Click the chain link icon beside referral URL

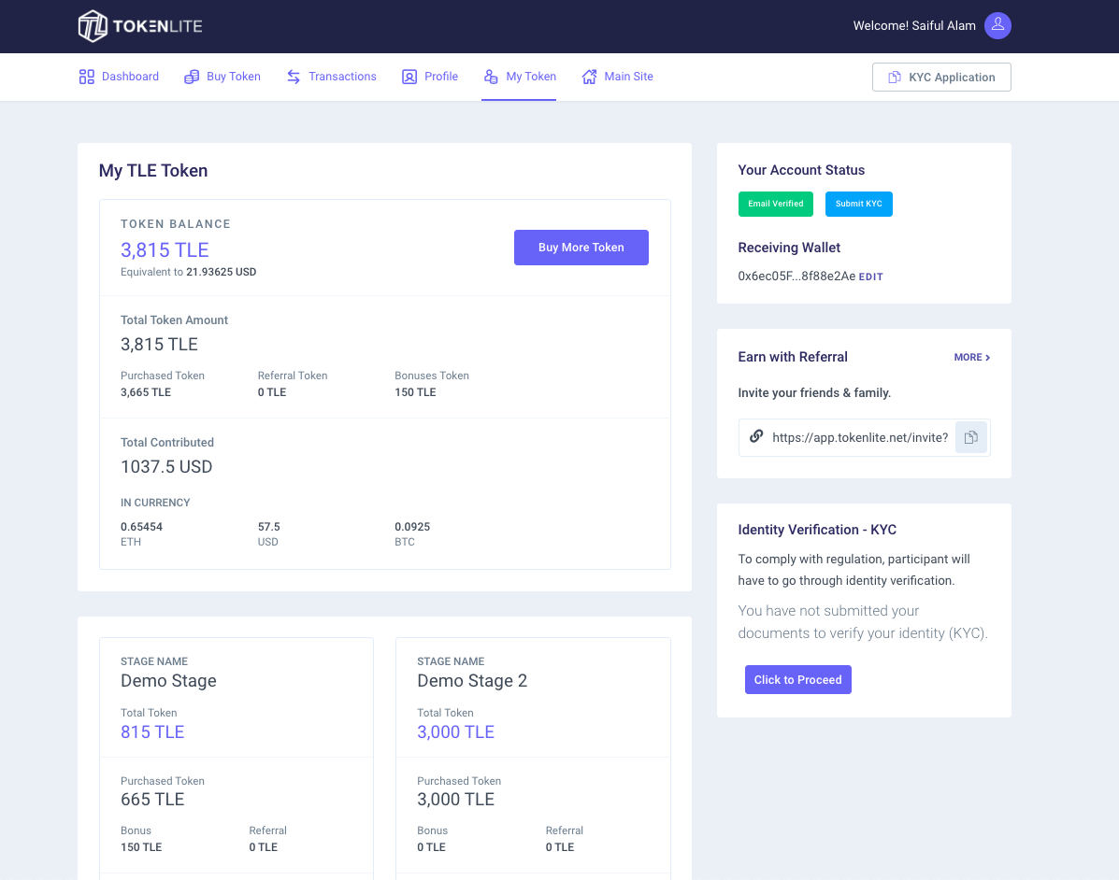click(756, 436)
